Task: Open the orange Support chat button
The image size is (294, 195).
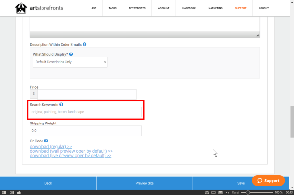Action: [268, 181]
